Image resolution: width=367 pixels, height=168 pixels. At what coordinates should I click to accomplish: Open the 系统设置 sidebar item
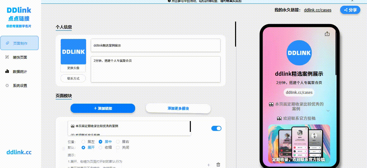point(19,86)
